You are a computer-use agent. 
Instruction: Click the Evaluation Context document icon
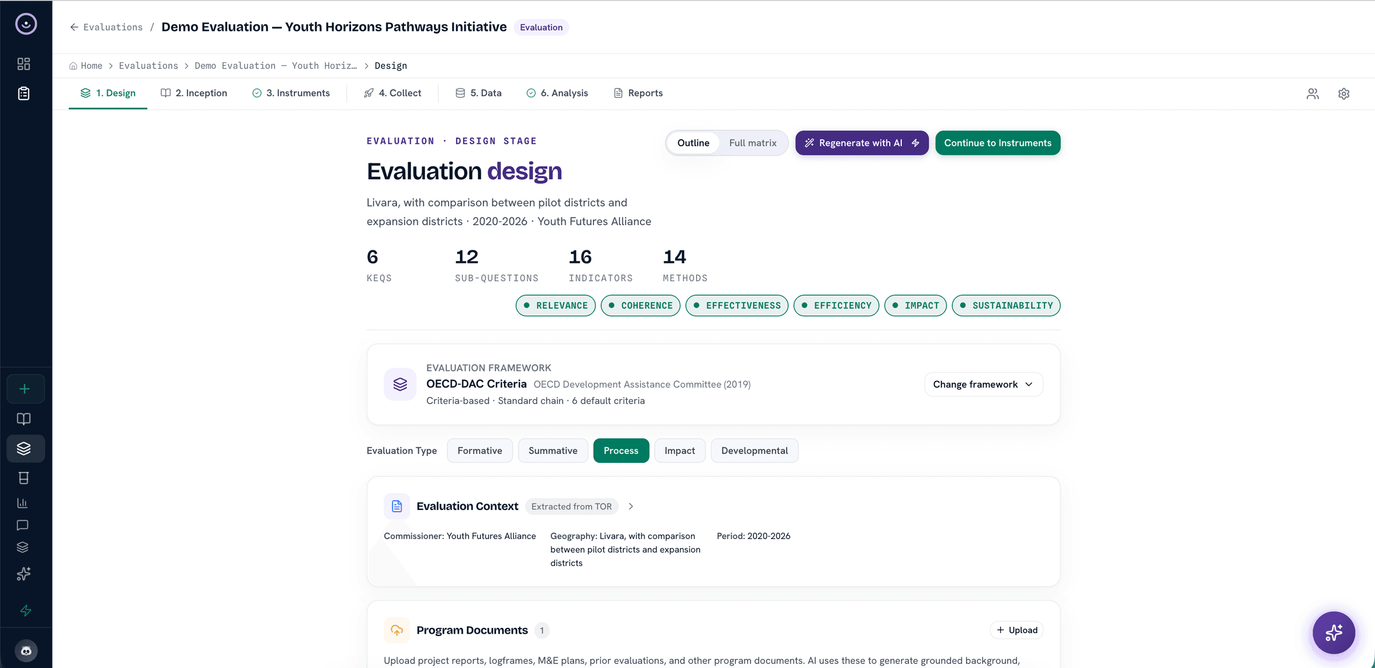(x=396, y=506)
